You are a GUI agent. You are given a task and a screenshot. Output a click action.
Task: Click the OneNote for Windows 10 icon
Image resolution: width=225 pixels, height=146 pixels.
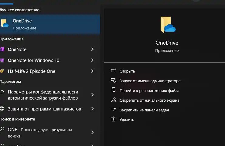click(x=2, y=60)
